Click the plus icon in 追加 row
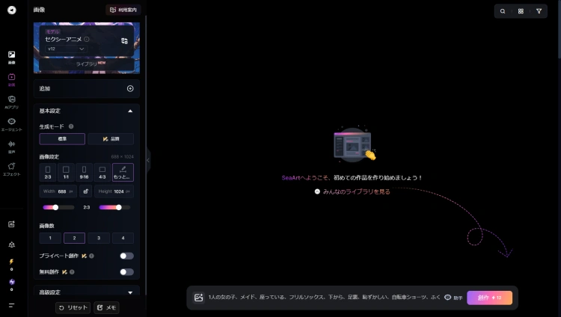The width and height of the screenshot is (561, 317). point(130,88)
